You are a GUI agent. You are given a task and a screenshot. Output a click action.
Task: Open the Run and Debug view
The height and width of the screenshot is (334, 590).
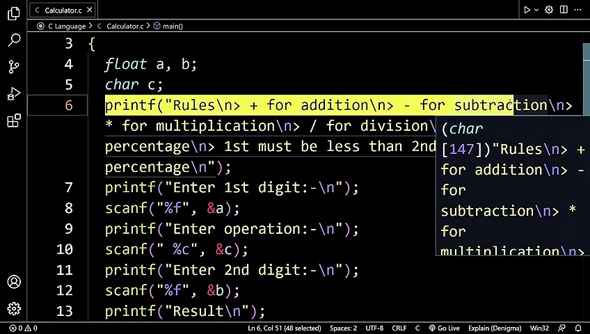coord(14,94)
